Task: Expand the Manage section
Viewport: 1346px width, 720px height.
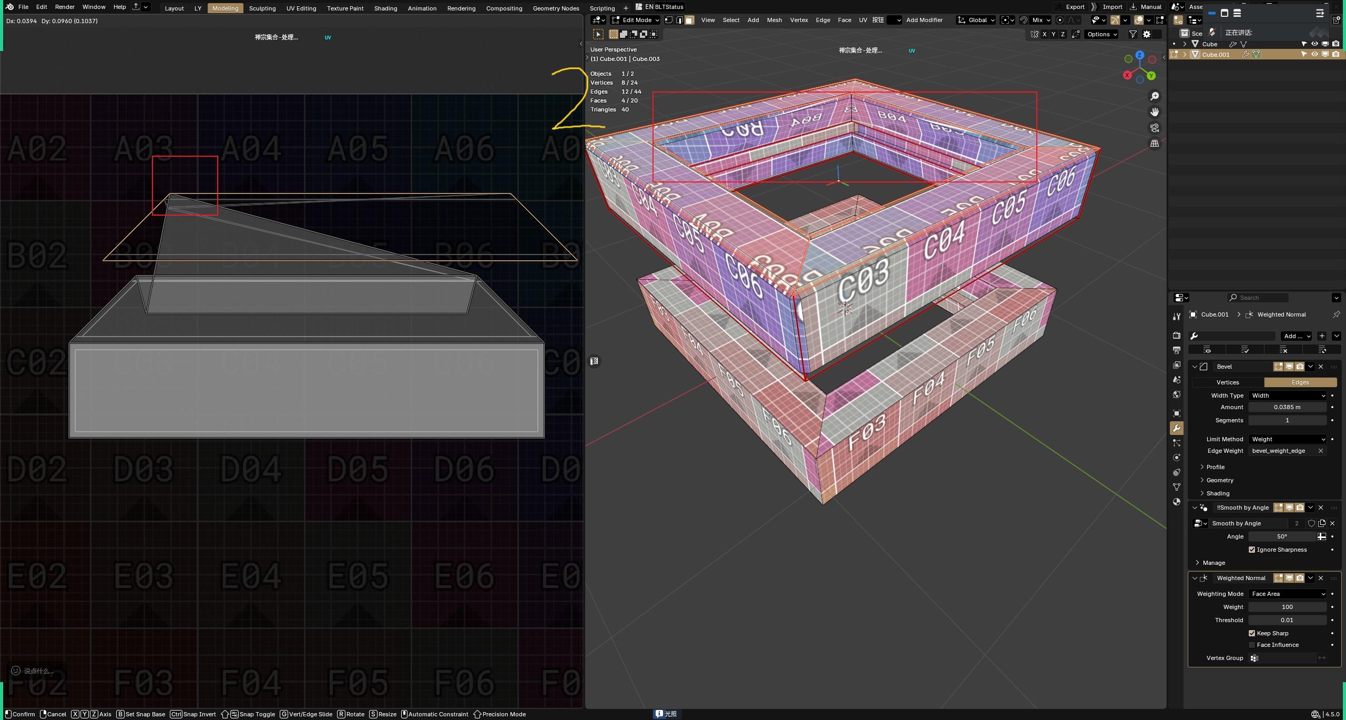Action: (x=1210, y=563)
